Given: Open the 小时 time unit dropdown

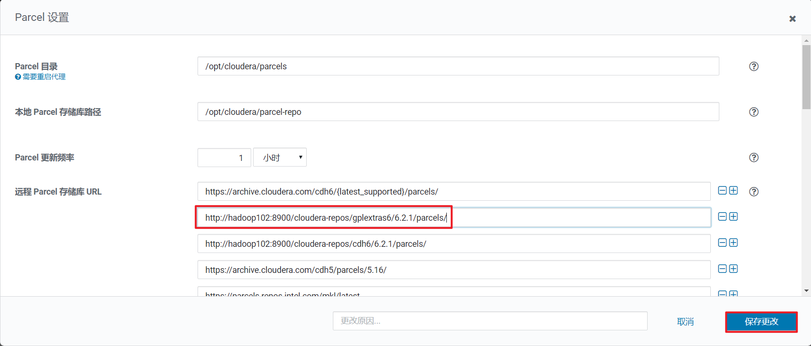Looking at the screenshot, I should tap(280, 157).
